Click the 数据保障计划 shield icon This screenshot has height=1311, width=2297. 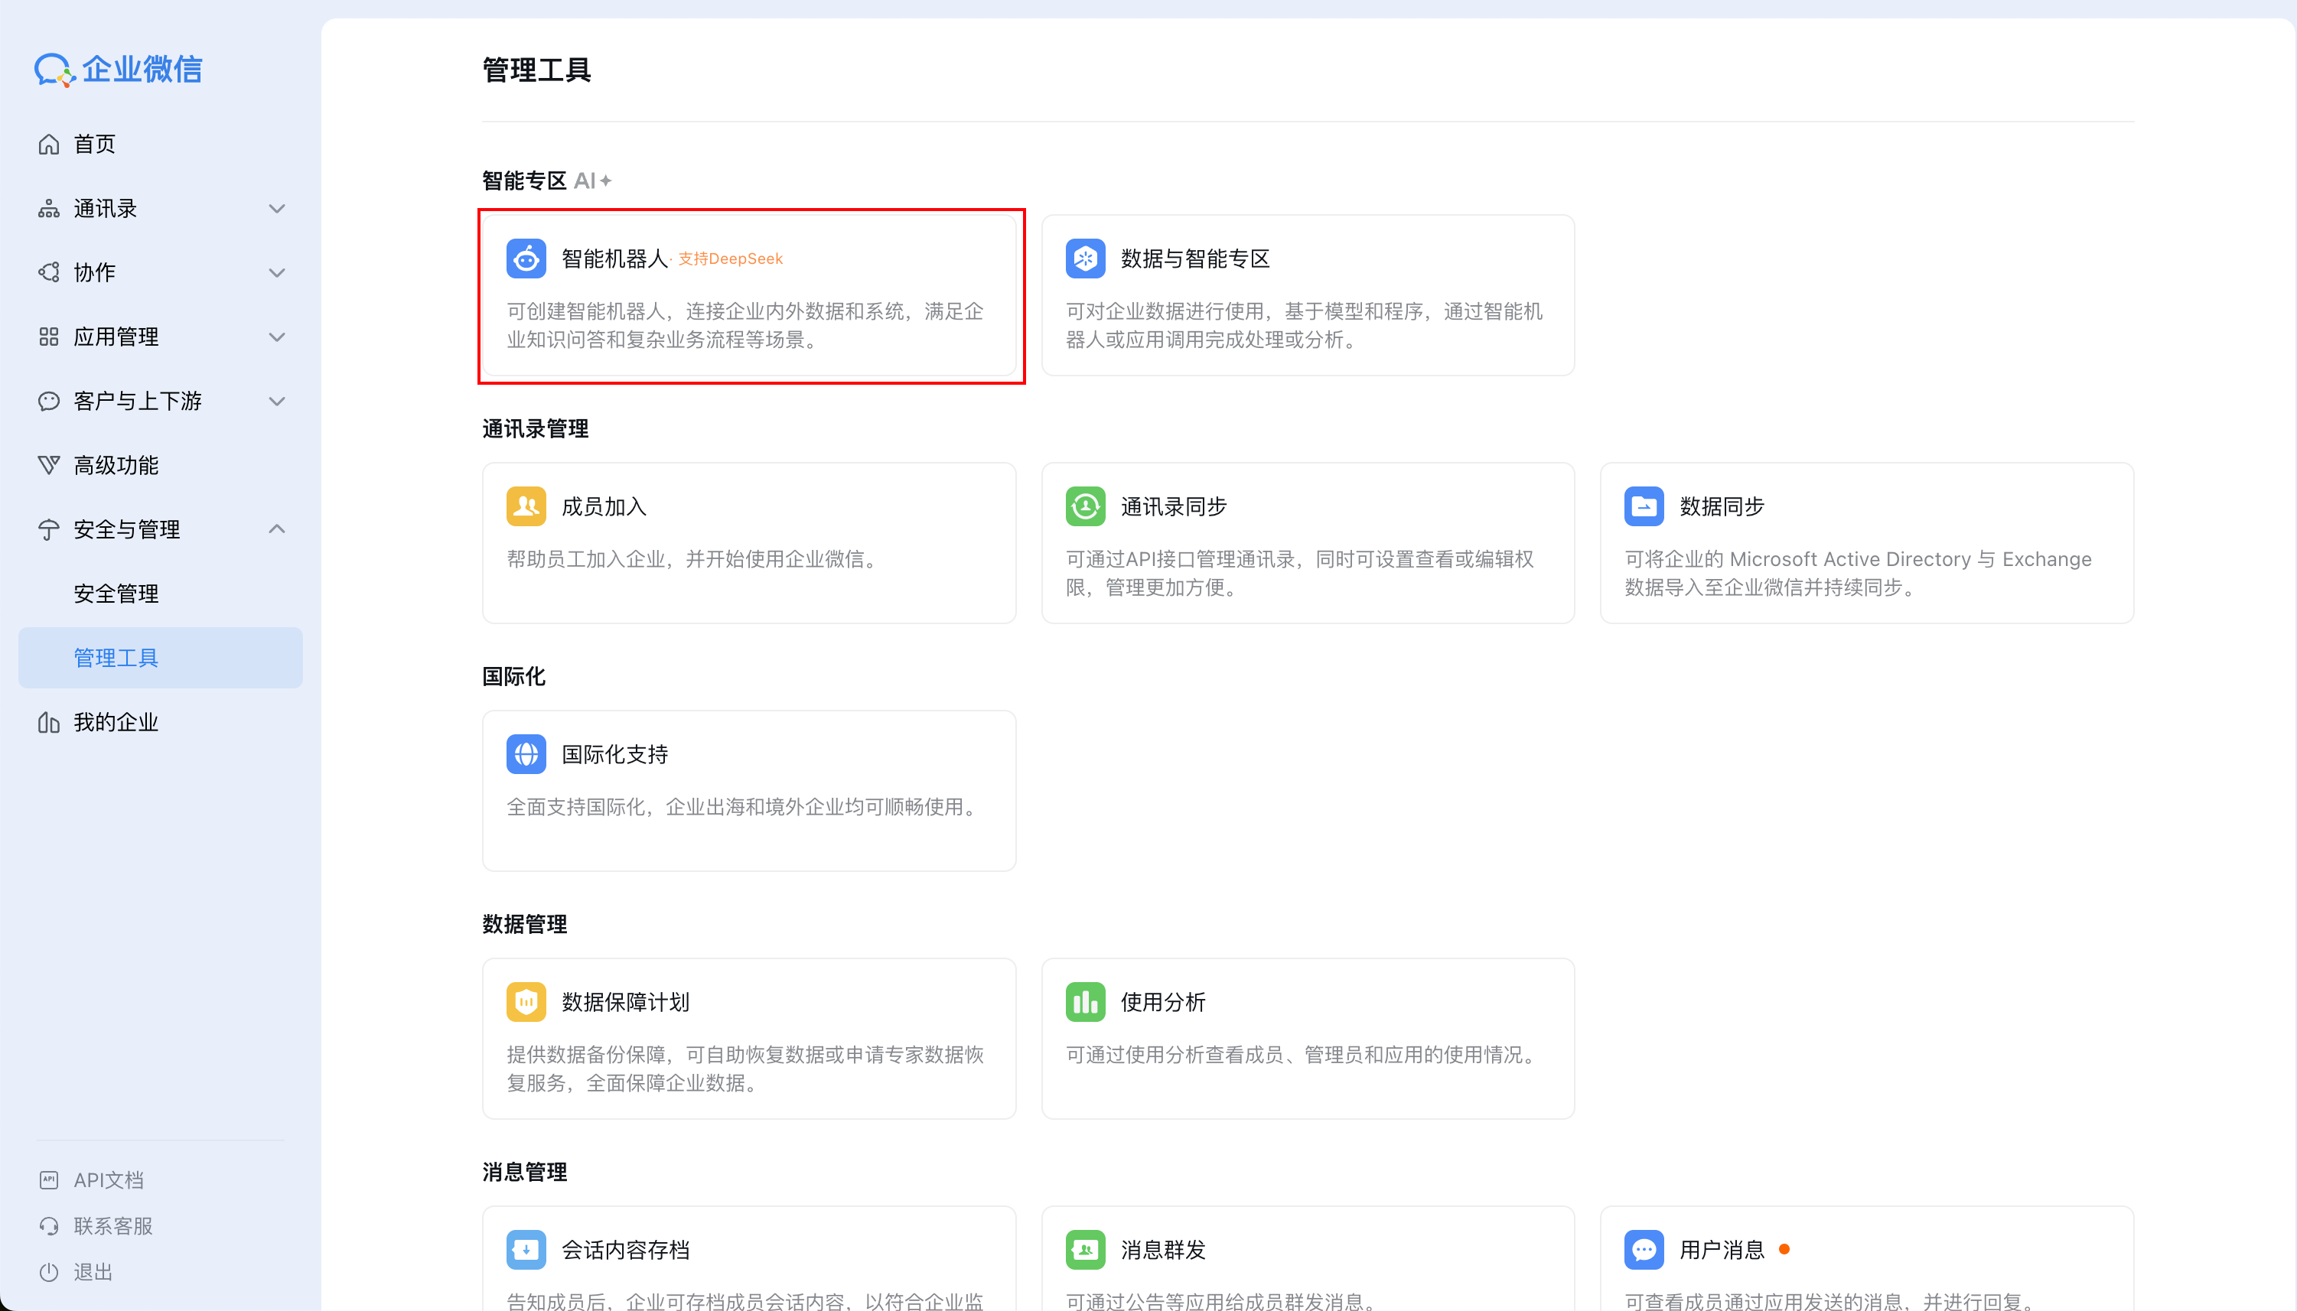pyautogui.click(x=526, y=1001)
